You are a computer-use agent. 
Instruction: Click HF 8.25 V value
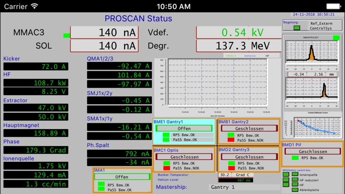point(35,91)
